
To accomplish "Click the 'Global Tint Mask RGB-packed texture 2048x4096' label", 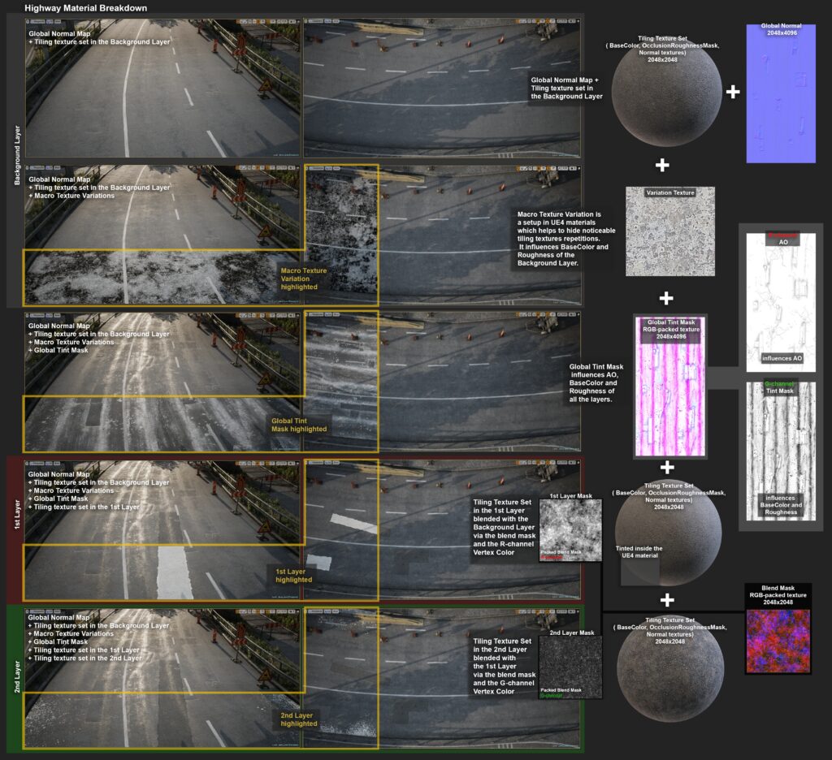I will pyautogui.click(x=671, y=330).
